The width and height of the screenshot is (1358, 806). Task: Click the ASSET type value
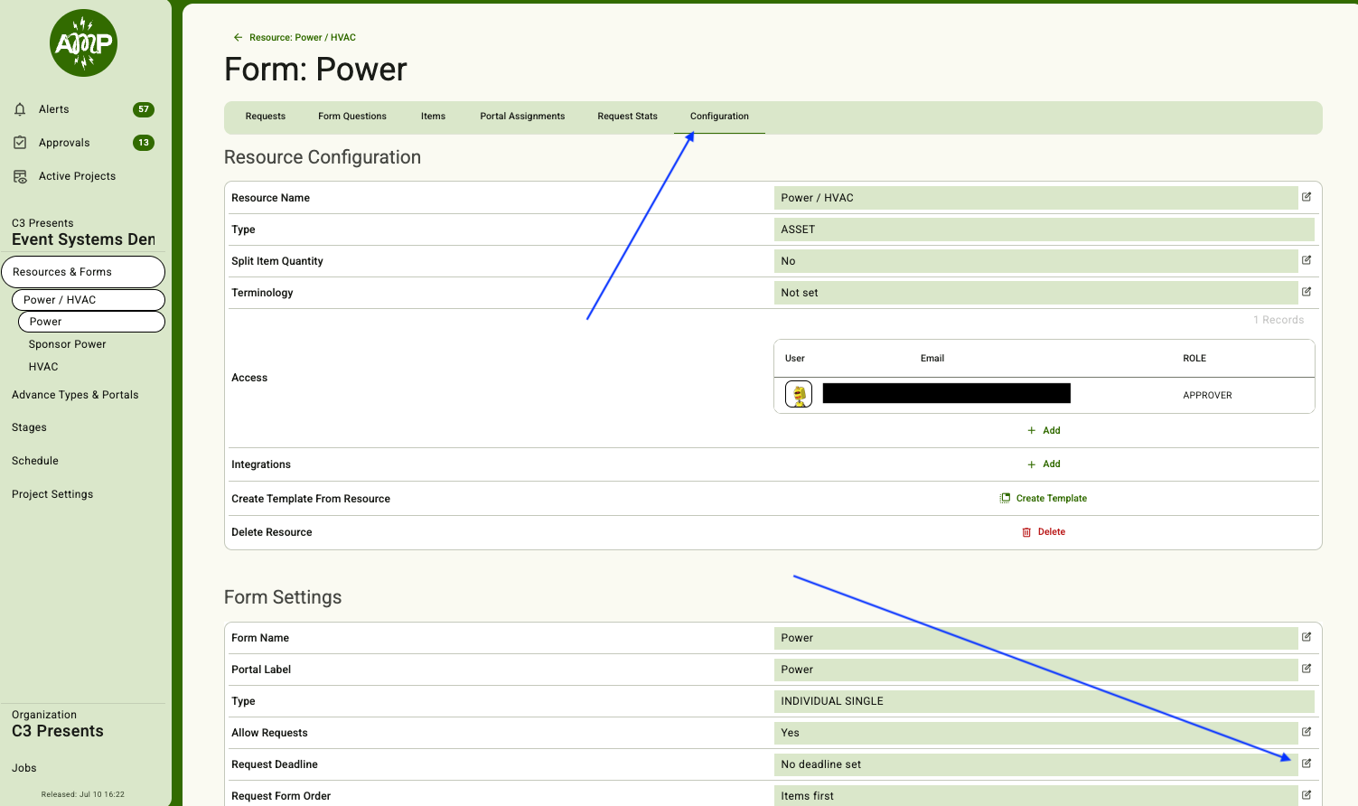tap(1044, 229)
